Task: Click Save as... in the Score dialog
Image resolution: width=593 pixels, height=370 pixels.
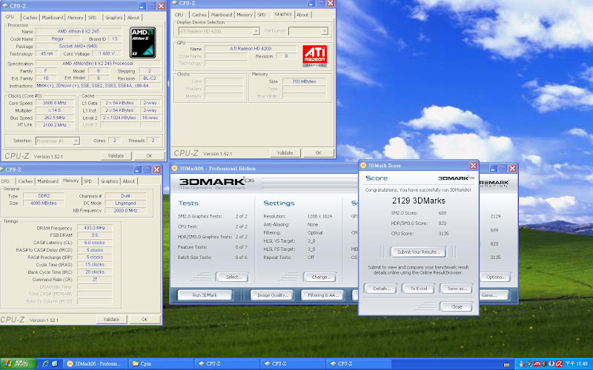Action: [x=457, y=289]
